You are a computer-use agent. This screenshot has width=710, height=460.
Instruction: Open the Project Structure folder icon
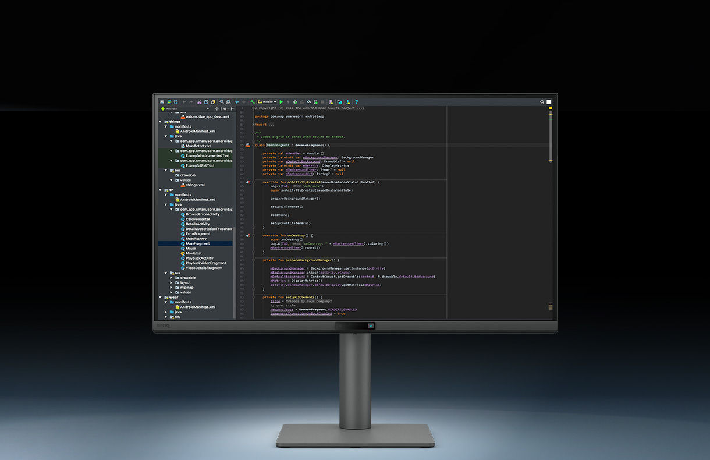[x=339, y=102]
